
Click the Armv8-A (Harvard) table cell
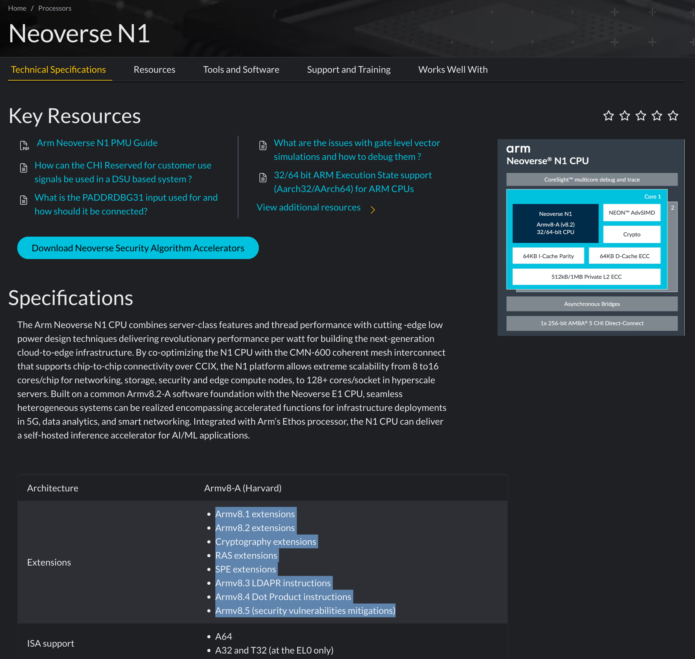coord(243,488)
